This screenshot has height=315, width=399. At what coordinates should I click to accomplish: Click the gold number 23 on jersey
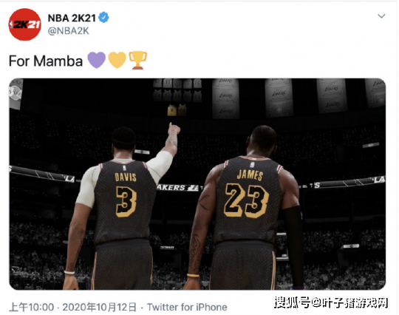tap(246, 201)
